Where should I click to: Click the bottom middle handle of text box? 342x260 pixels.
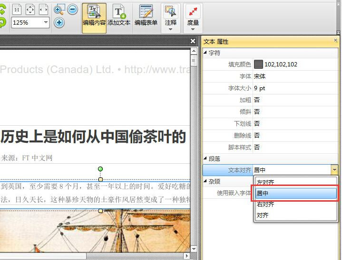pyautogui.click(x=100, y=211)
